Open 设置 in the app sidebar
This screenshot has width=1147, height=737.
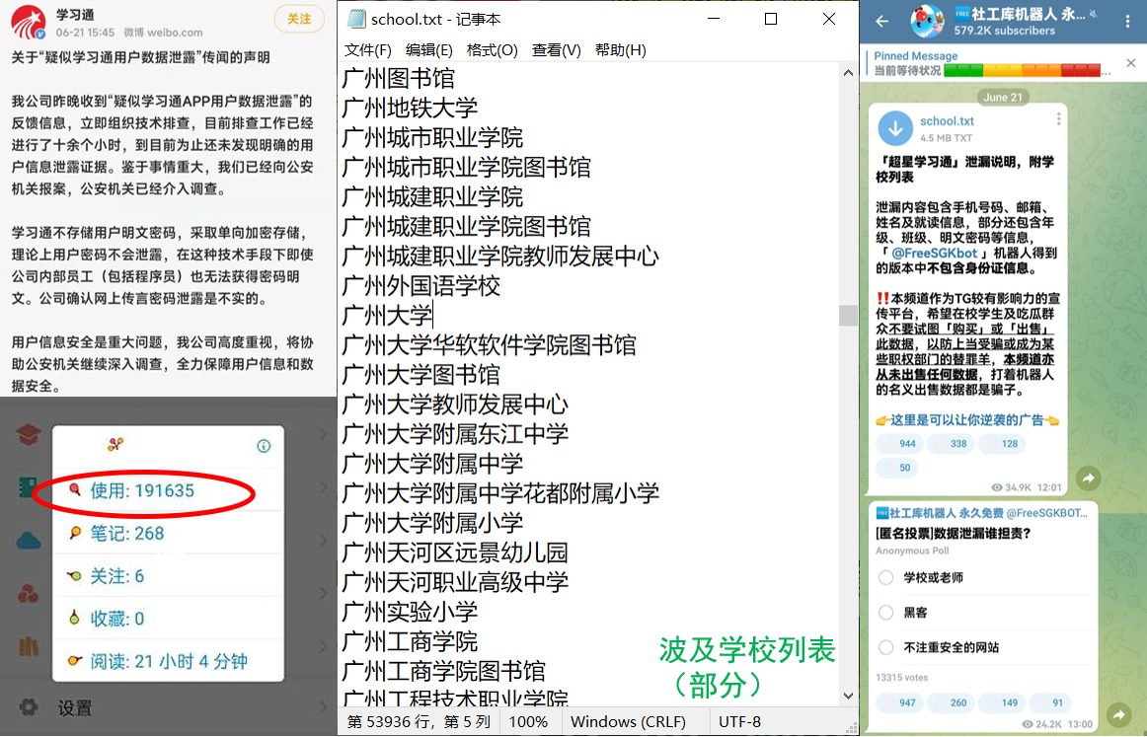tap(75, 707)
